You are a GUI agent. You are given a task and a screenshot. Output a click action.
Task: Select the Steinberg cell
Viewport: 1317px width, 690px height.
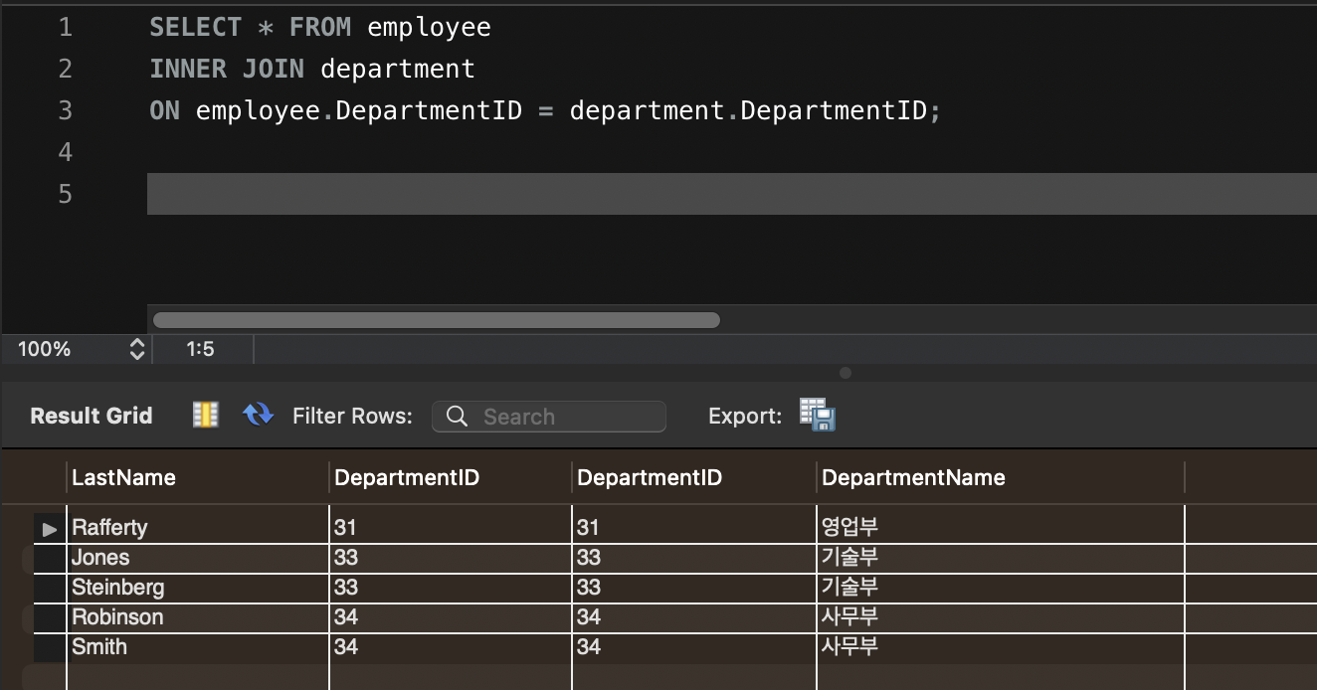(x=198, y=588)
